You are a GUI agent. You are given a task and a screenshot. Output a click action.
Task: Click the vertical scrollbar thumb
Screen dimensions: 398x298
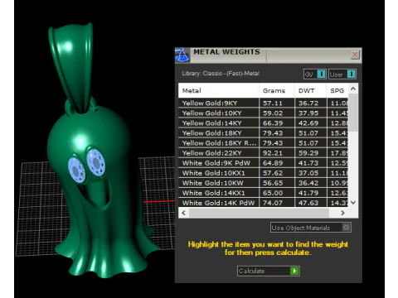(353, 113)
